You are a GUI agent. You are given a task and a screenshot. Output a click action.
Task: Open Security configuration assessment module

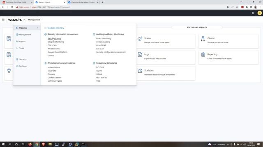click(x=111, y=52)
